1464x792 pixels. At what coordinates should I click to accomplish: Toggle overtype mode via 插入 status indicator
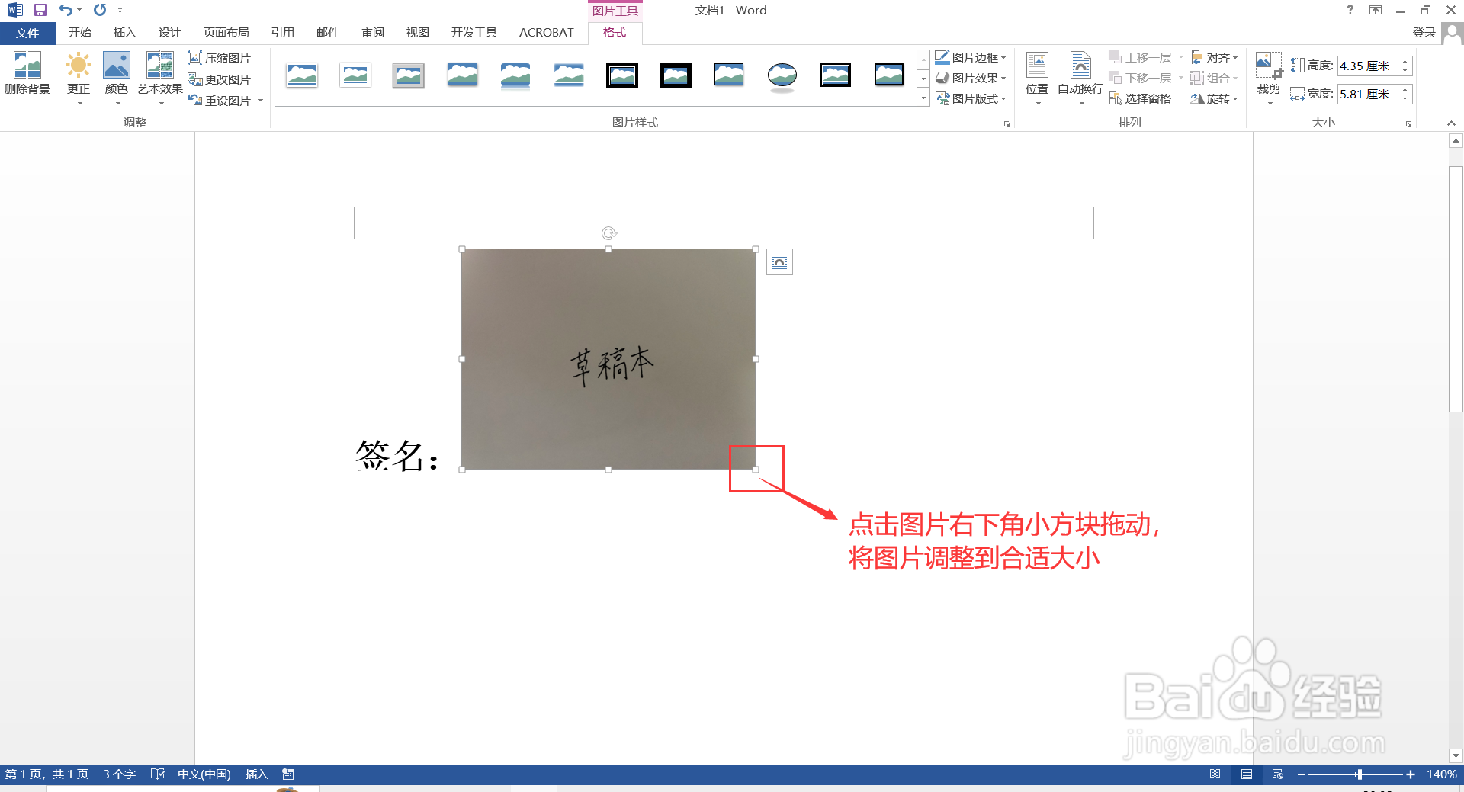click(256, 774)
